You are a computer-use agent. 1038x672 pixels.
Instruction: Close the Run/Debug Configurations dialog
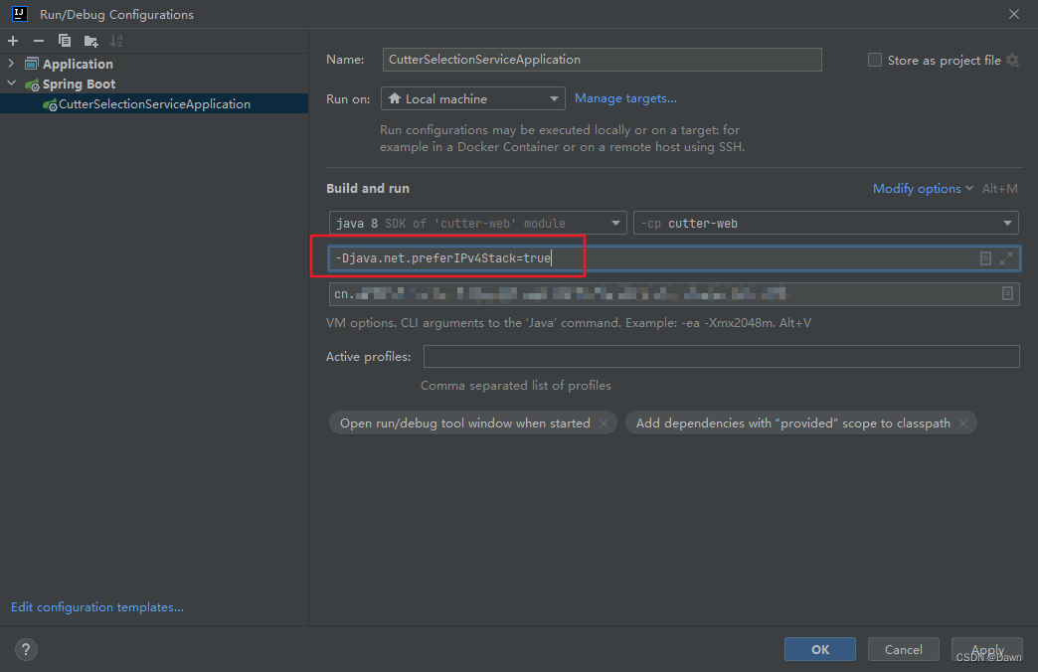click(x=1014, y=14)
